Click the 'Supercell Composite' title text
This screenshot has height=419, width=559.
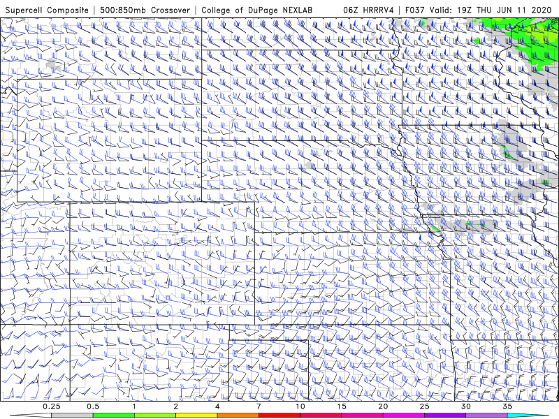(47, 10)
